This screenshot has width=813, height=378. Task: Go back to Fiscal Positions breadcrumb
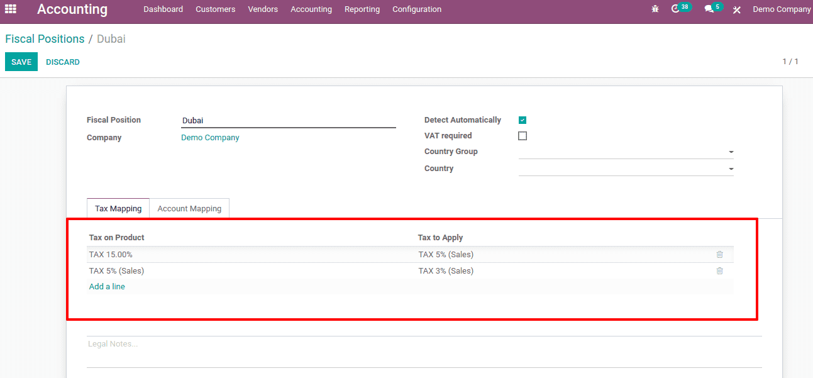point(45,39)
